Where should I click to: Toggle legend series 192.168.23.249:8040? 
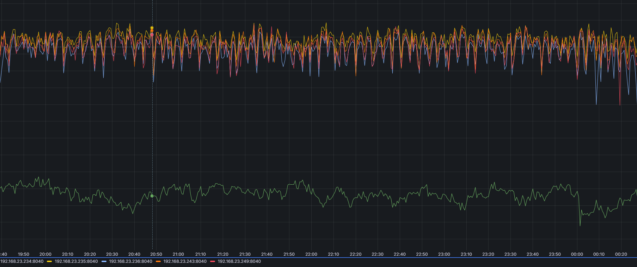click(x=239, y=261)
